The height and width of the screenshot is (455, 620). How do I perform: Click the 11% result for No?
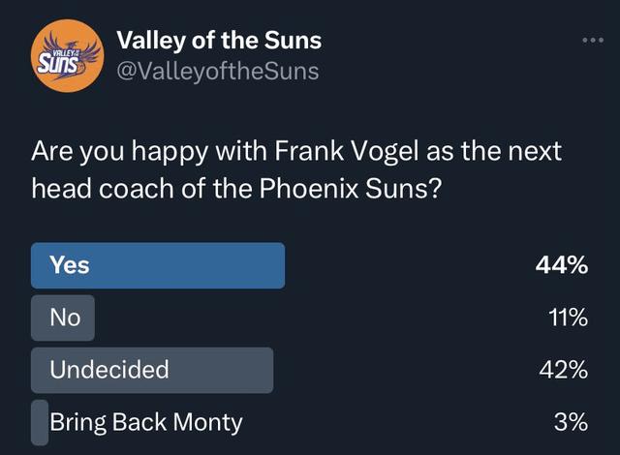click(569, 318)
